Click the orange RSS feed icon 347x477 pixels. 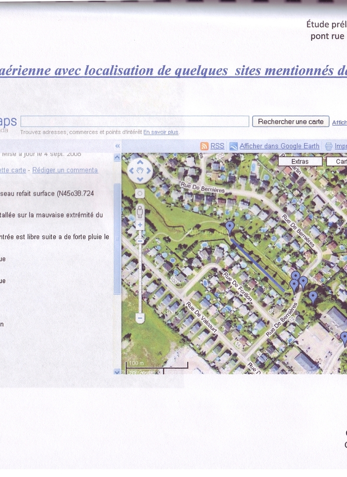pos(204,146)
